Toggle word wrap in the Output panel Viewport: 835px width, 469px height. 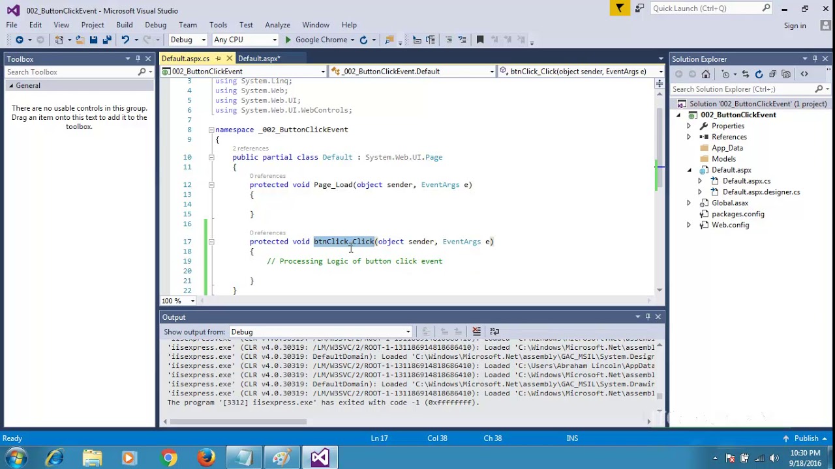click(x=494, y=332)
